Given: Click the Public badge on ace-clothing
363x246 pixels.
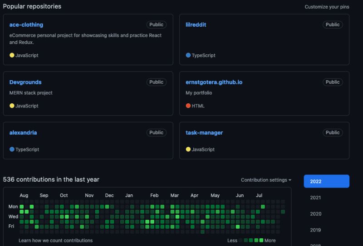Looking at the screenshot, I should (156, 25).
